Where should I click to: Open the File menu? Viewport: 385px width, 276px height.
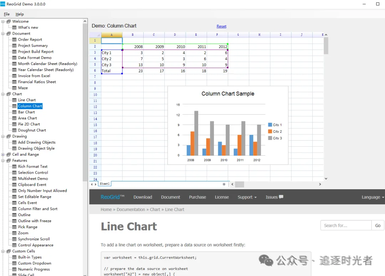click(7, 14)
